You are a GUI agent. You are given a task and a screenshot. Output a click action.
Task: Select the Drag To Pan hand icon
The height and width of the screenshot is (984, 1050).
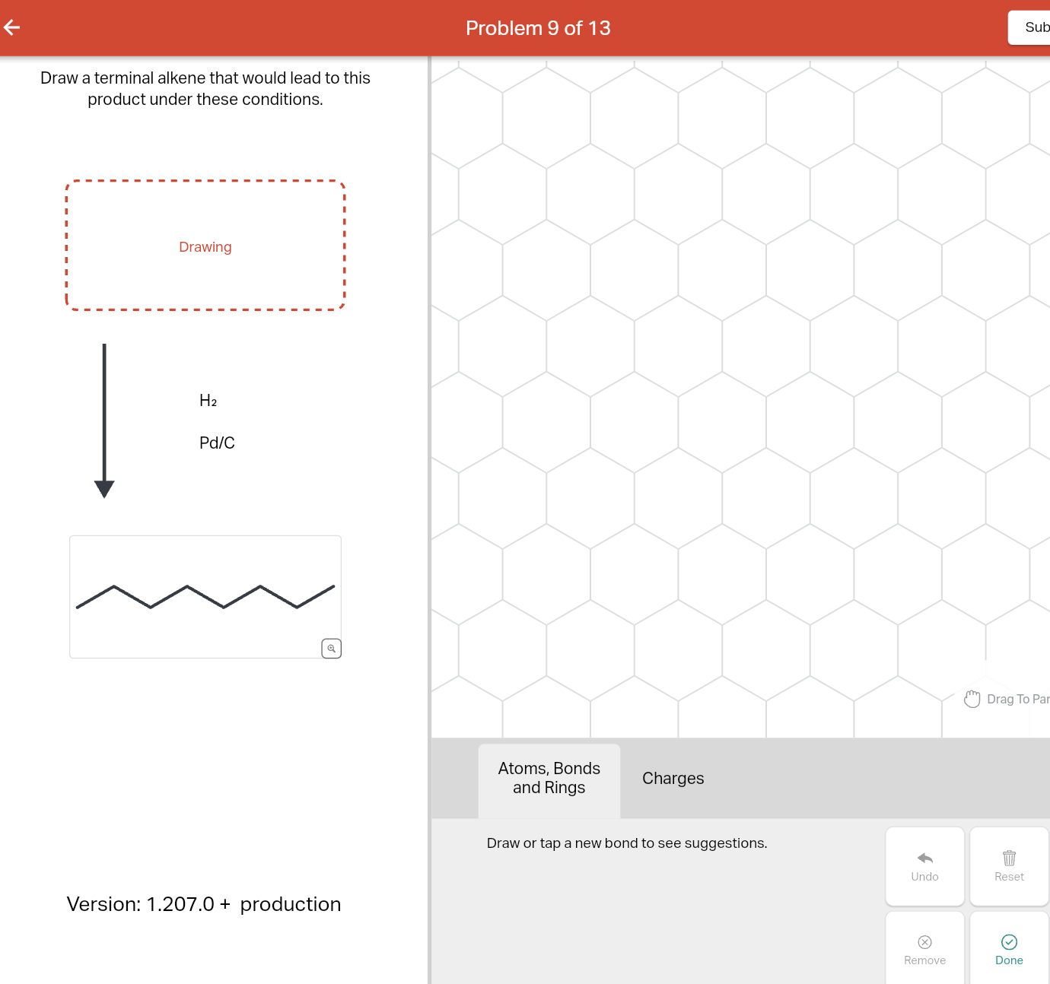click(972, 698)
